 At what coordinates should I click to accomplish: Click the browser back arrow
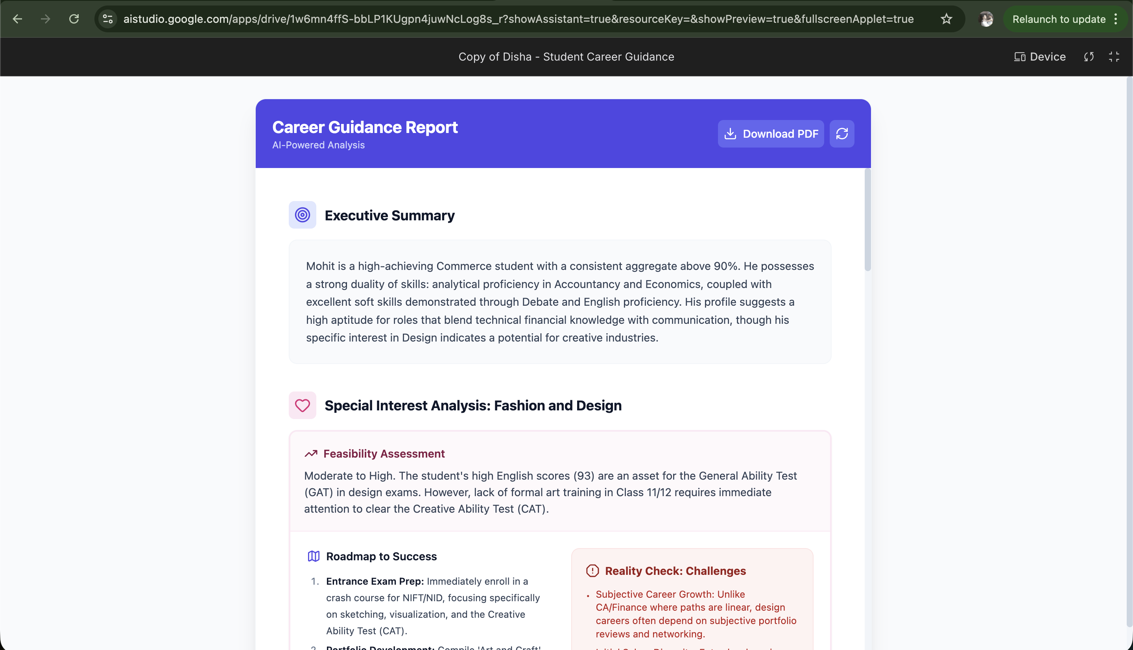(17, 19)
